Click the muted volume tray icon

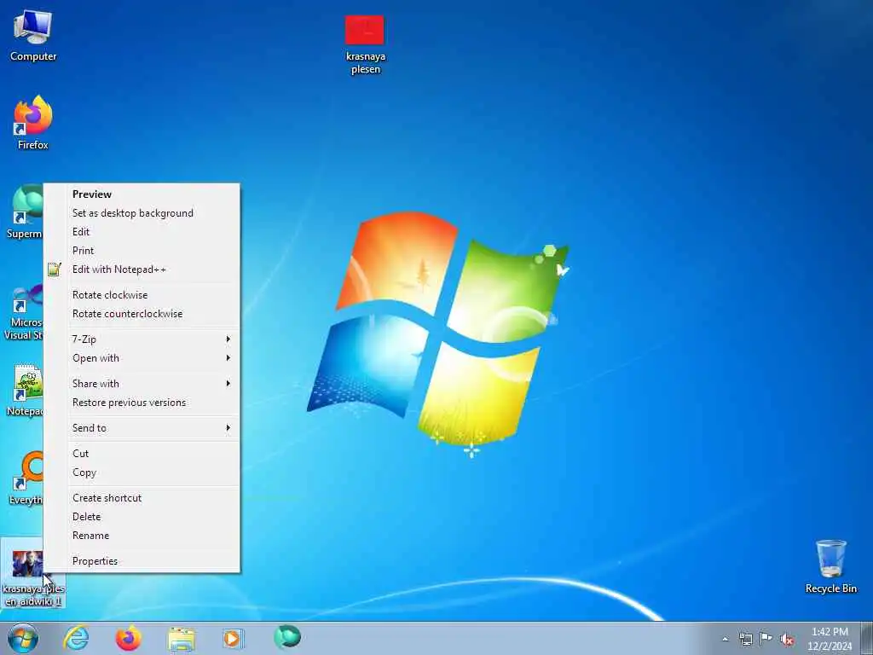(x=787, y=640)
